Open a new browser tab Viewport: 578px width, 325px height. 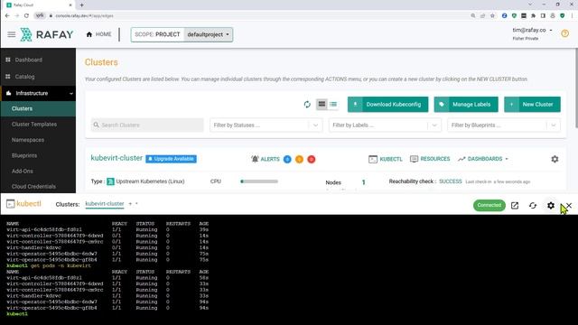click(x=81, y=5)
